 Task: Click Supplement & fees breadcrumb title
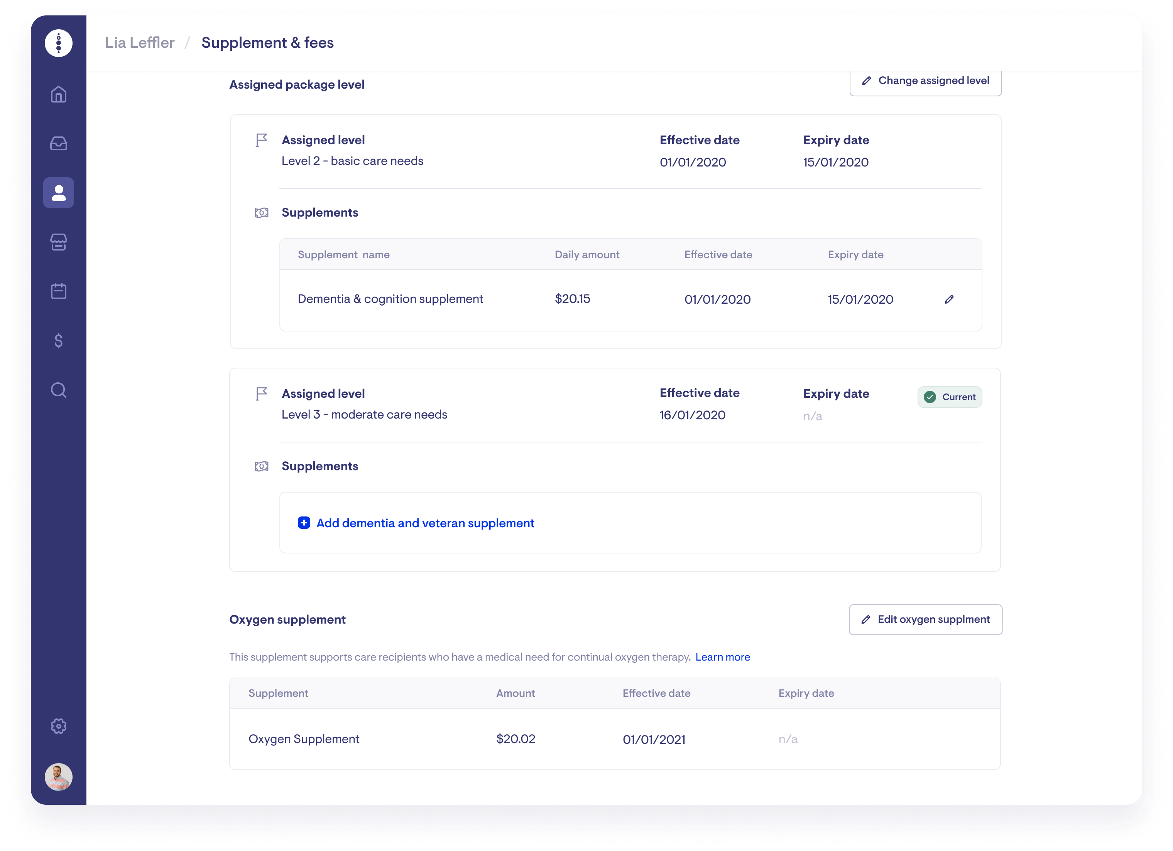(x=267, y=43)
